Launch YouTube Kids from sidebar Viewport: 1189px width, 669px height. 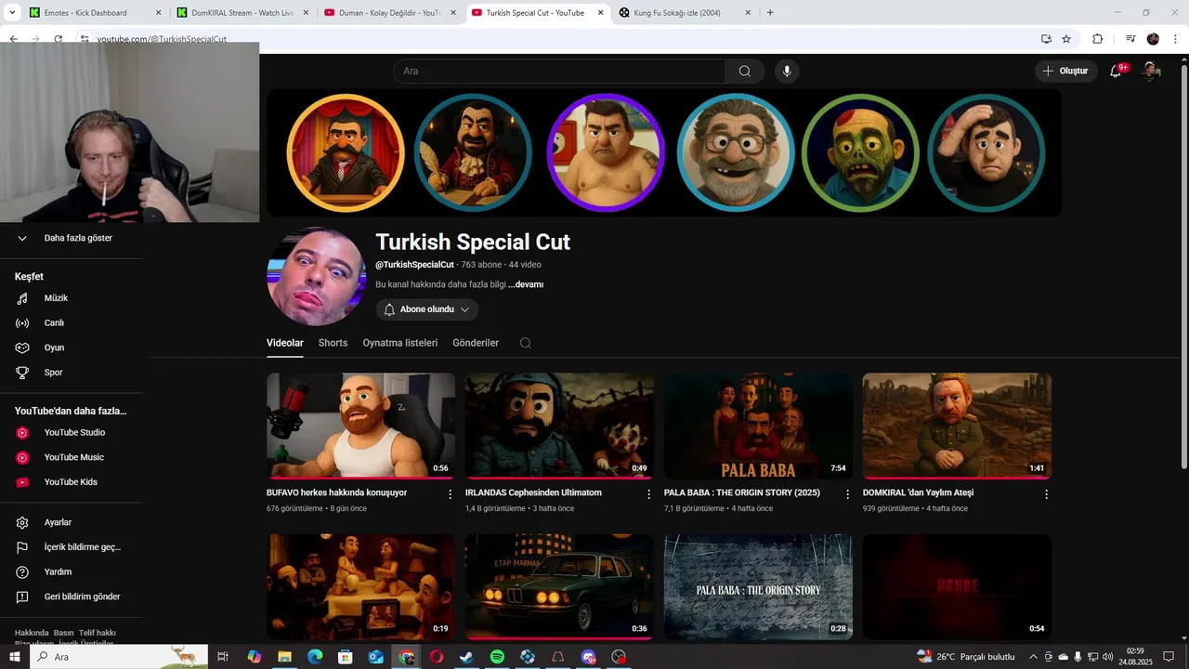(71, 482)
